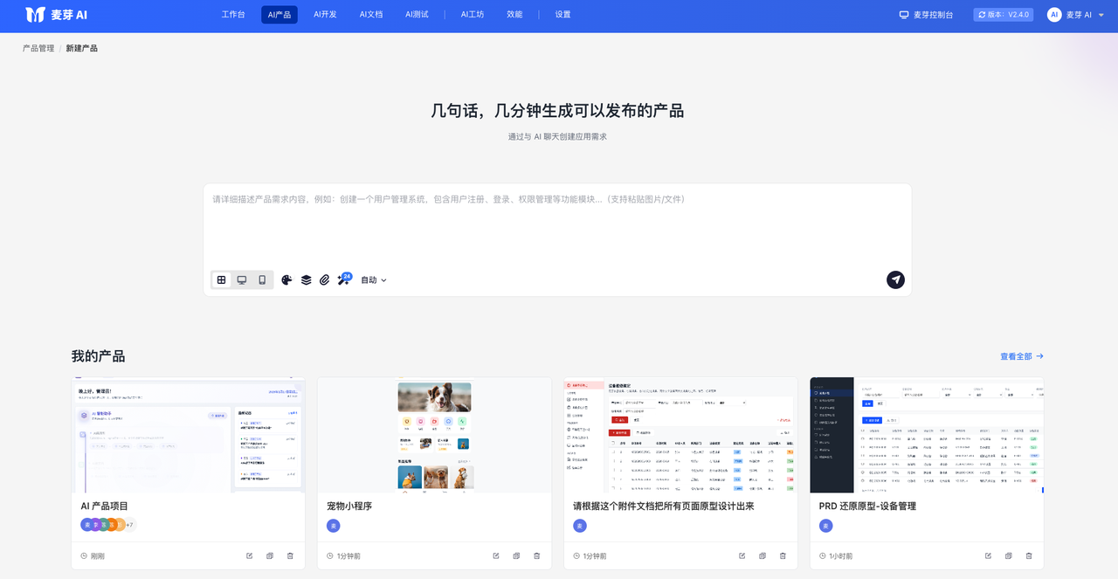Click the AI 产品项目 title
Screen dimensions: 1118x579
point(105,506)
